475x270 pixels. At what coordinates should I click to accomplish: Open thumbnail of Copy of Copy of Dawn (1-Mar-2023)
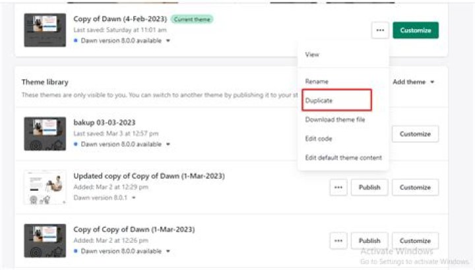[x=45, y=240]
